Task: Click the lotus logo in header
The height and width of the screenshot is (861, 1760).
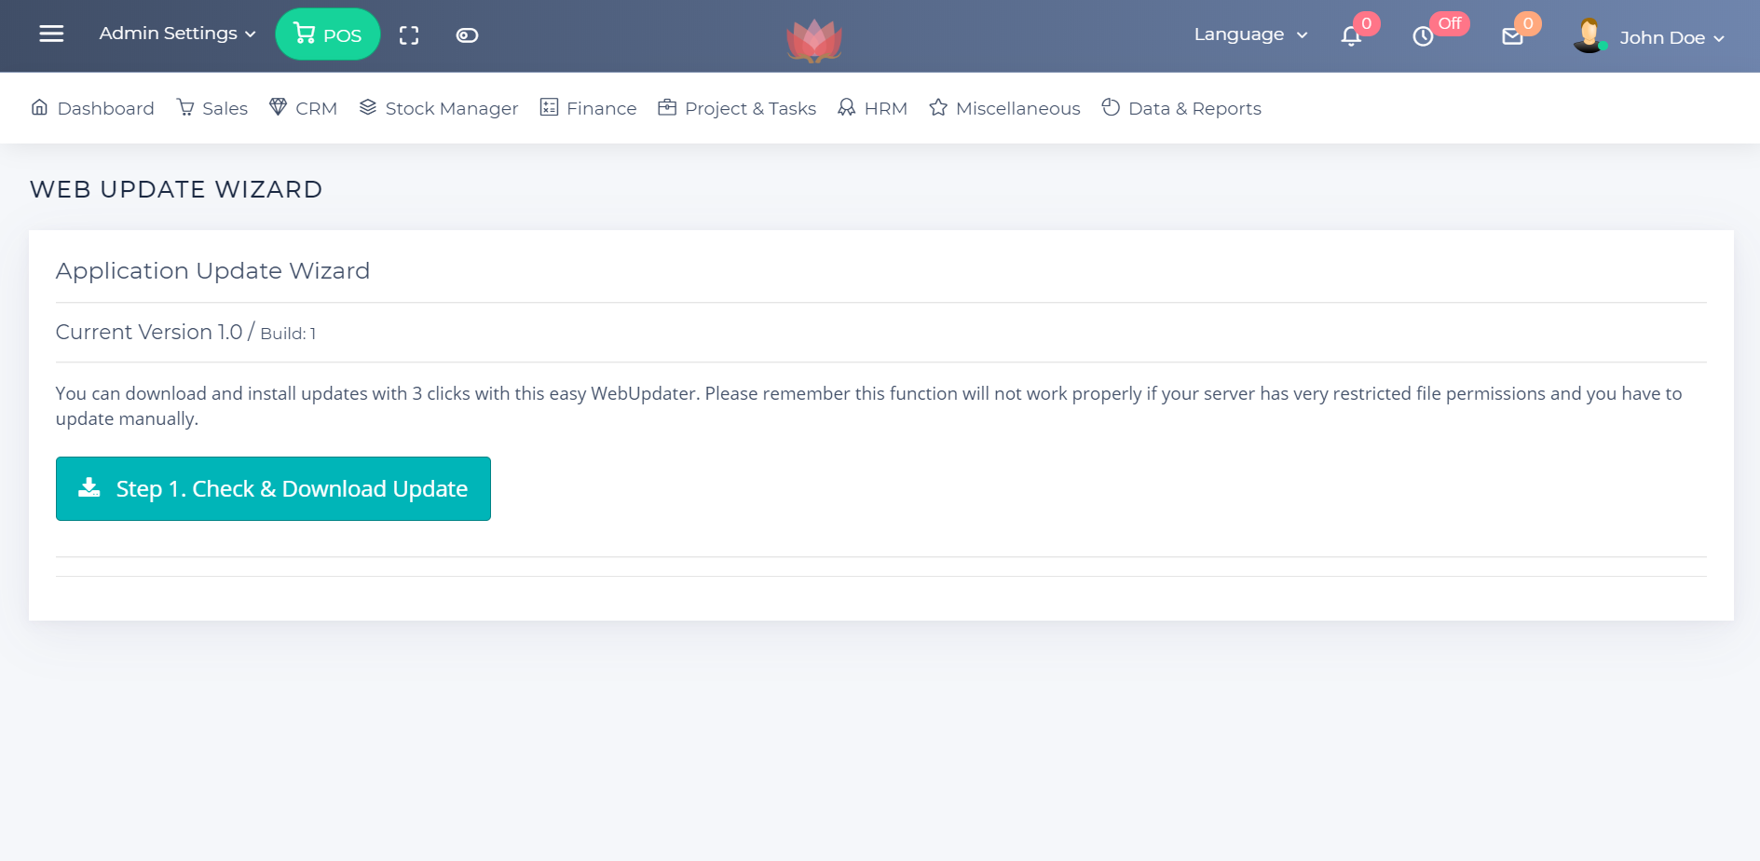Action: (x=814, y=40)
